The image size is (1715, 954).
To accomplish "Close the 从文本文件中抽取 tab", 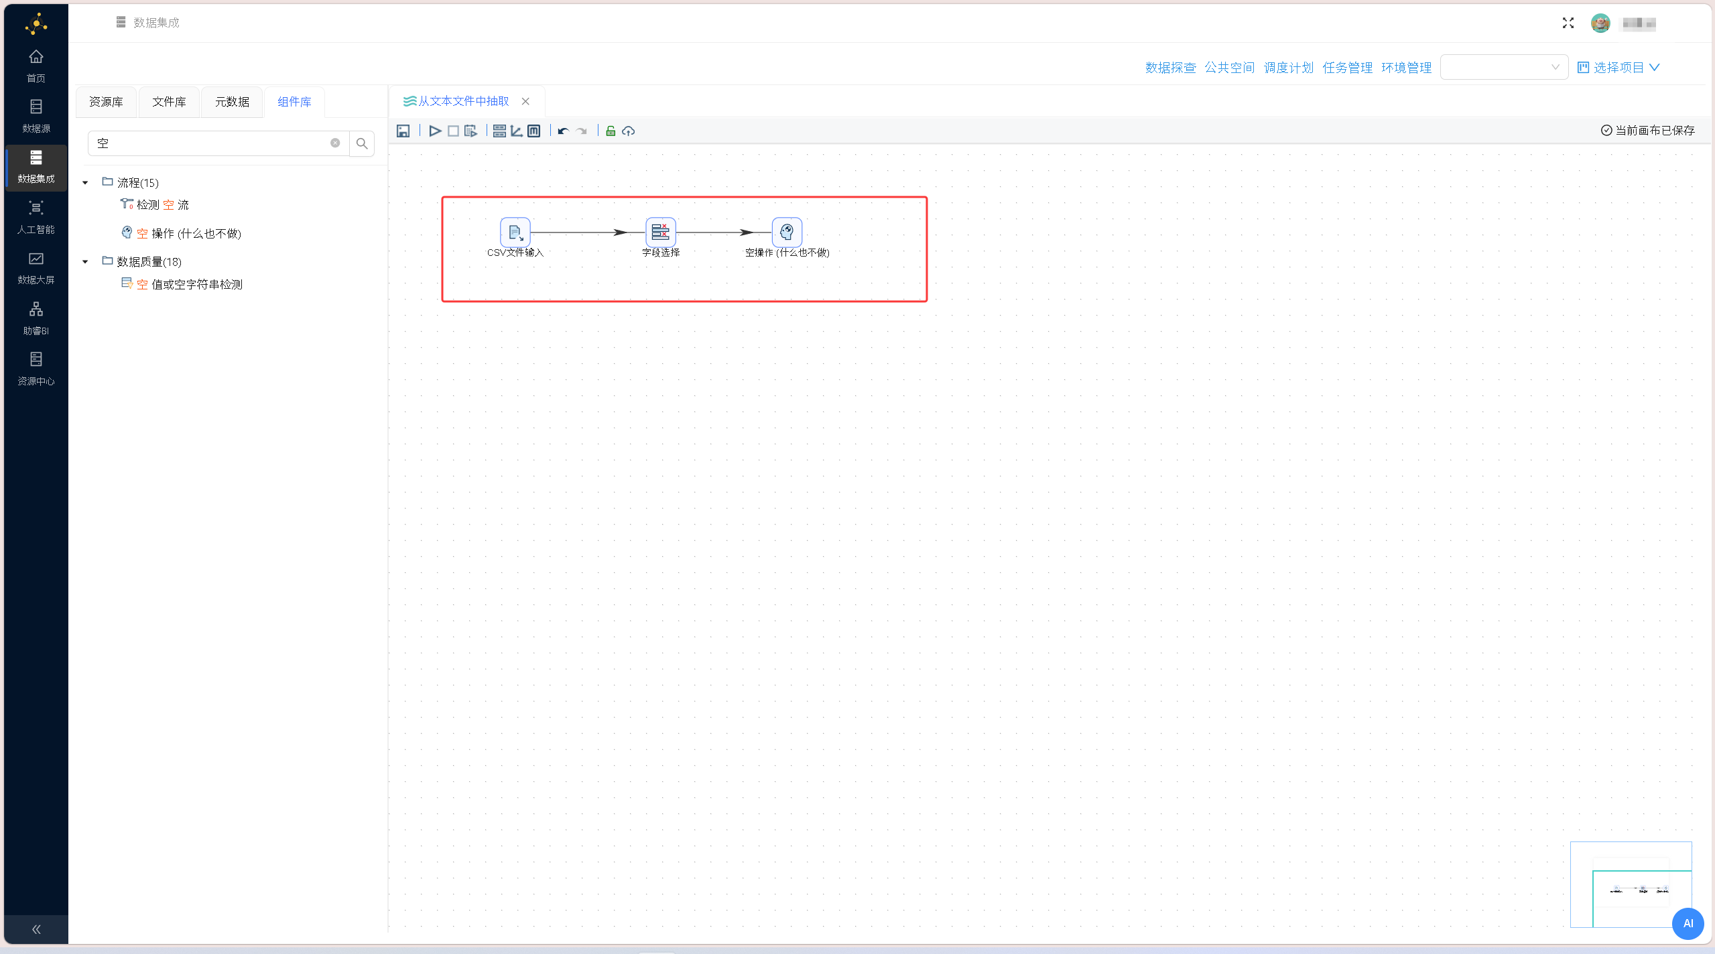I will coord(525,101).
